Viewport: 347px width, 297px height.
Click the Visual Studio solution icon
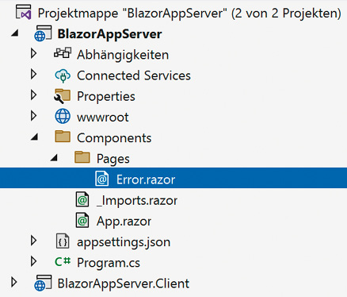pyautogui.click(x=24, y=12)
